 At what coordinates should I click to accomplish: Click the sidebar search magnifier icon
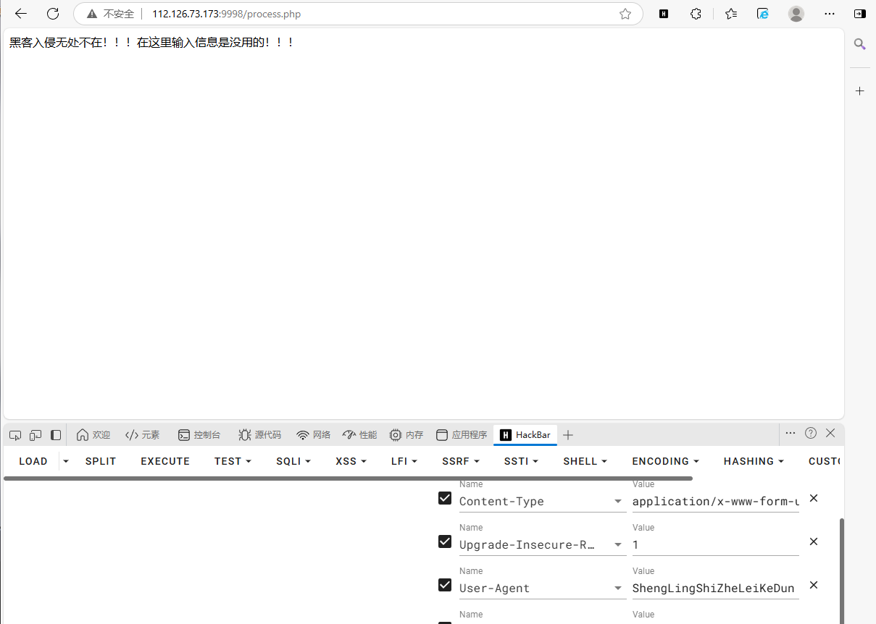point(860,44)
